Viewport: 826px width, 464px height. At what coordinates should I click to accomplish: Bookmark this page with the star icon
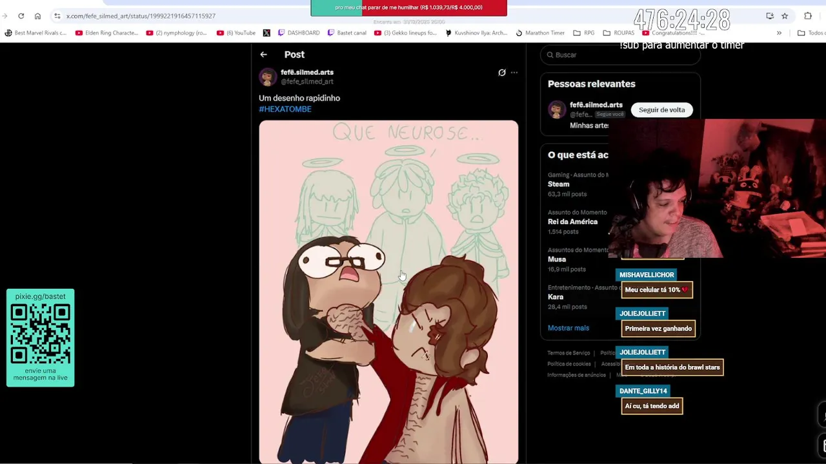coord(785,16)
